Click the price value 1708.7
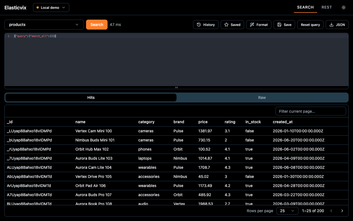 (x=204, y=167)
